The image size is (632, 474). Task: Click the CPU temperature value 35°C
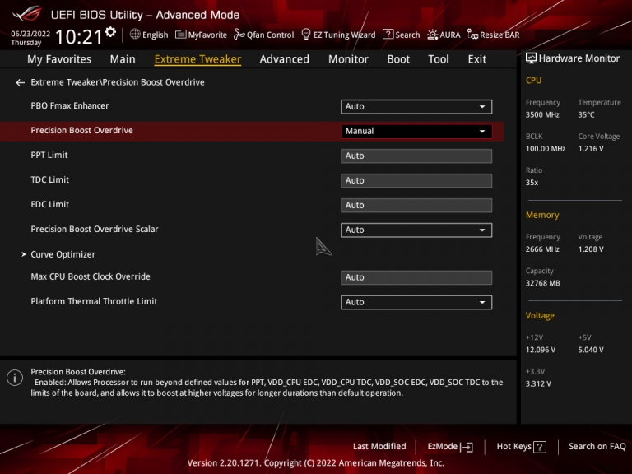pos(586,115)
